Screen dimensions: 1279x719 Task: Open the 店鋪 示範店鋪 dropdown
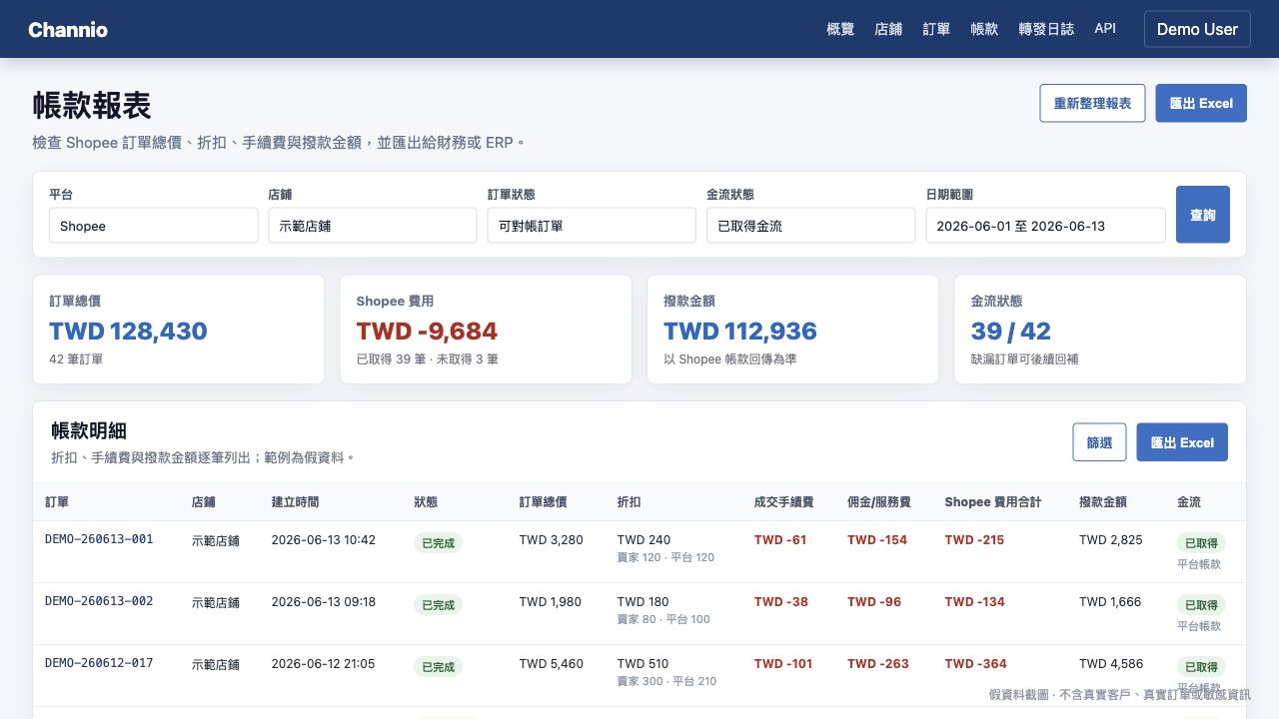(373, 226)
